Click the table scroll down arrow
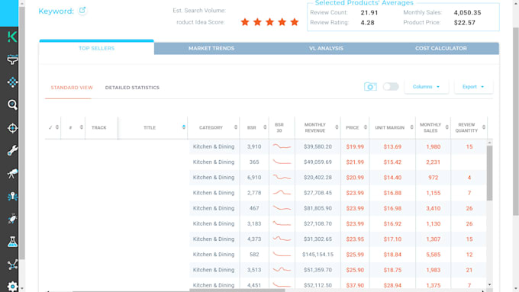The height and width of the screenshot is (292, 519). pos(489,284)
